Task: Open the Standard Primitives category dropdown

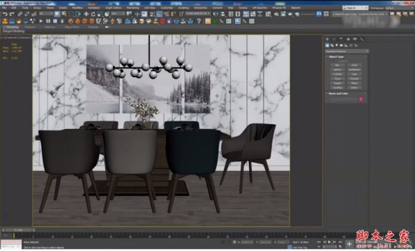Action: [347, 51]
